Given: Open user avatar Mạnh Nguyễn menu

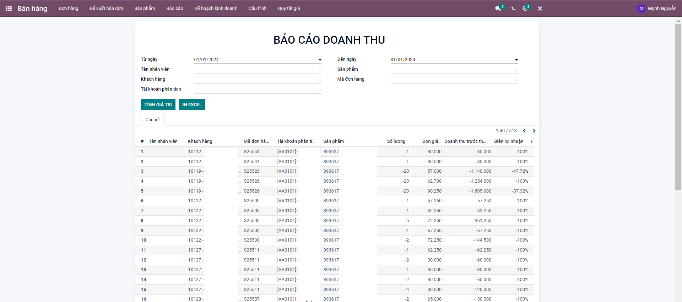Looking at the screenshot, I should 656,9.
